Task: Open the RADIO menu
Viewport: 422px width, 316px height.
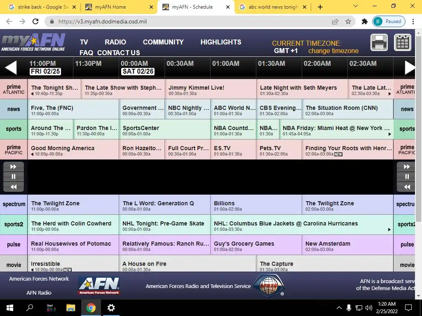Action: click(115, 42)
